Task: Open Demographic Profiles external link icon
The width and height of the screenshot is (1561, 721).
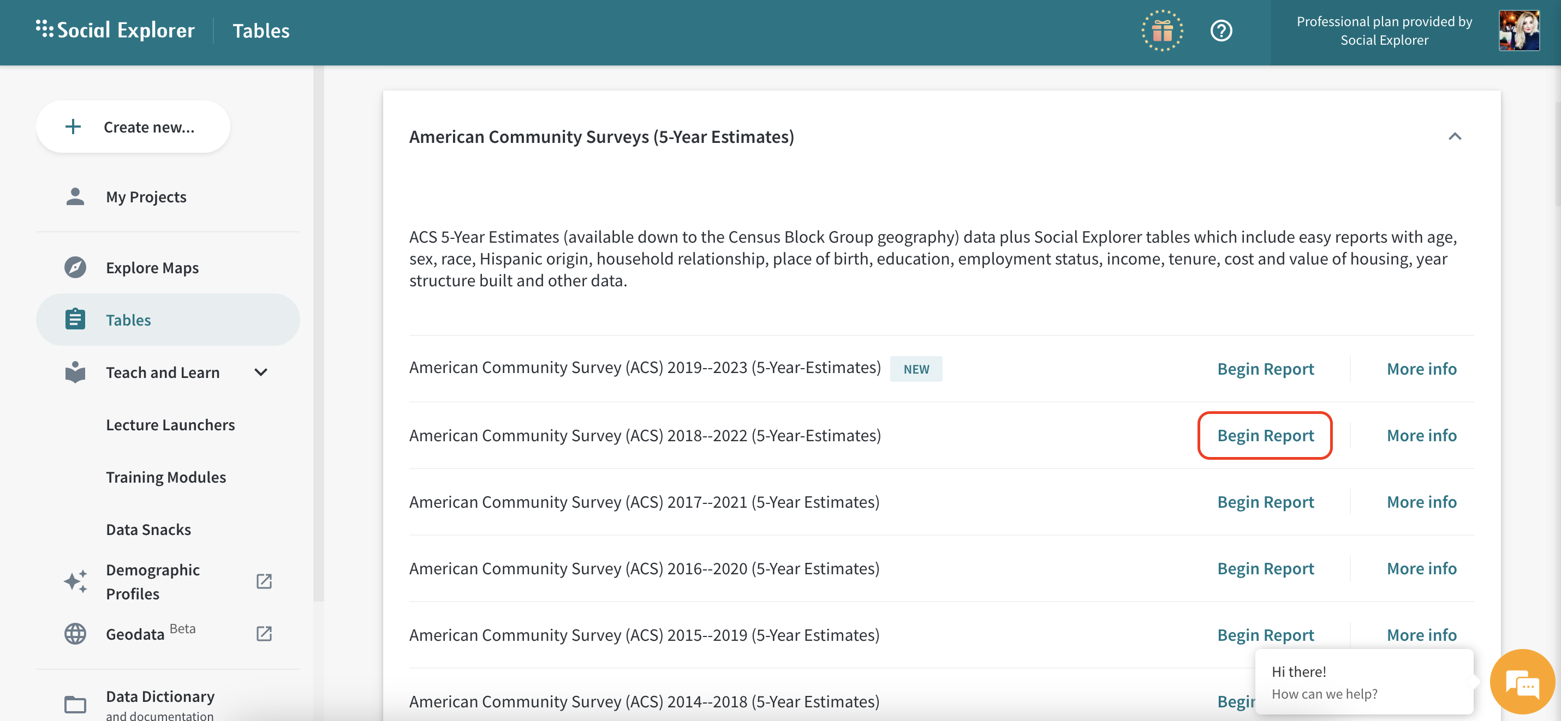Action: pos(264,581)
